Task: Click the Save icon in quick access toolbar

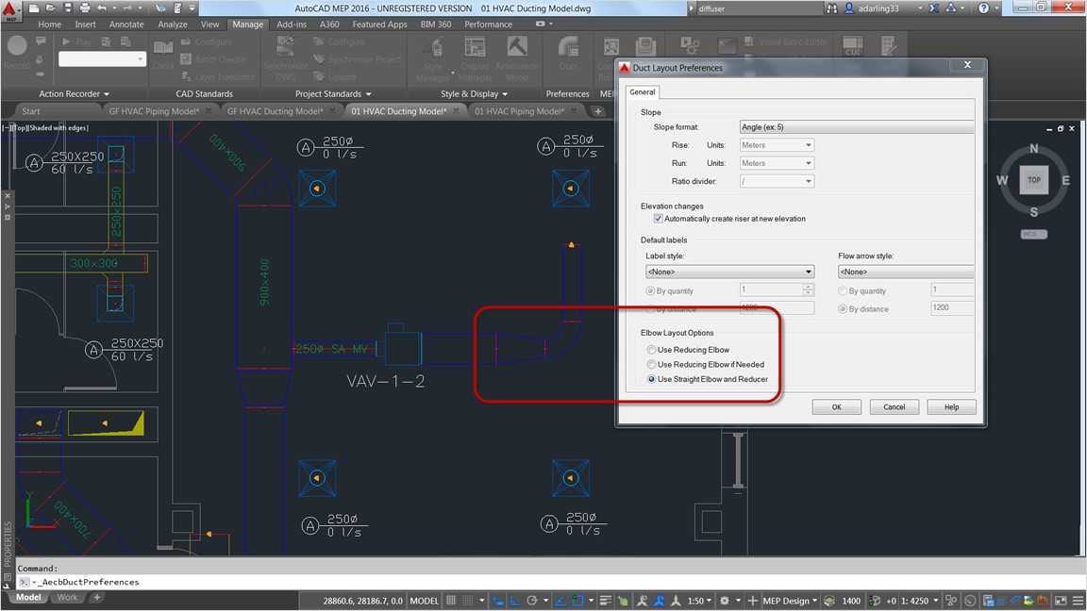Action: pos(67,8)
